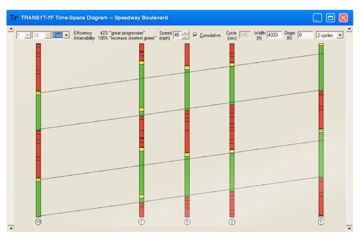Increase the speed with the spinner up arrow
This screenshot has height=240, width=360.
185,33
